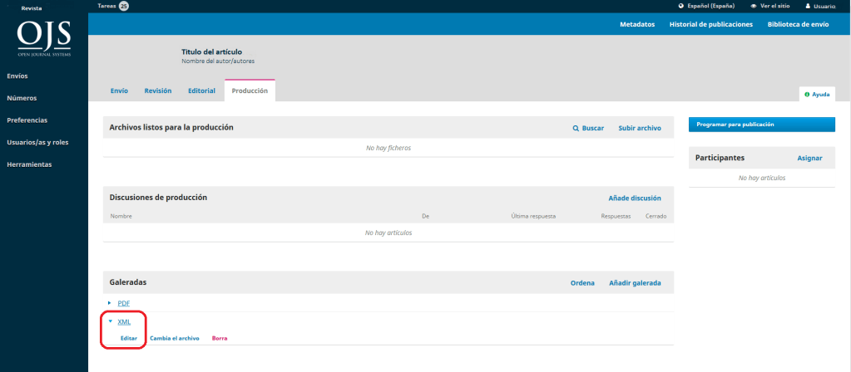The height and width of the screenshot is (372, 851).
Task: Click Editar under the XML galley
Action: tap(129, 339)
